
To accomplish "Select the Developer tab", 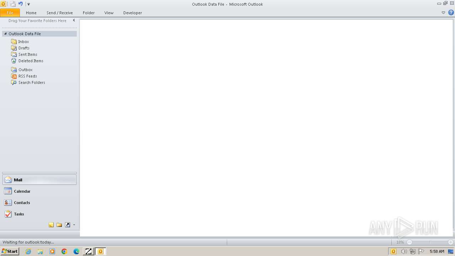I will [x=133, y=13].
